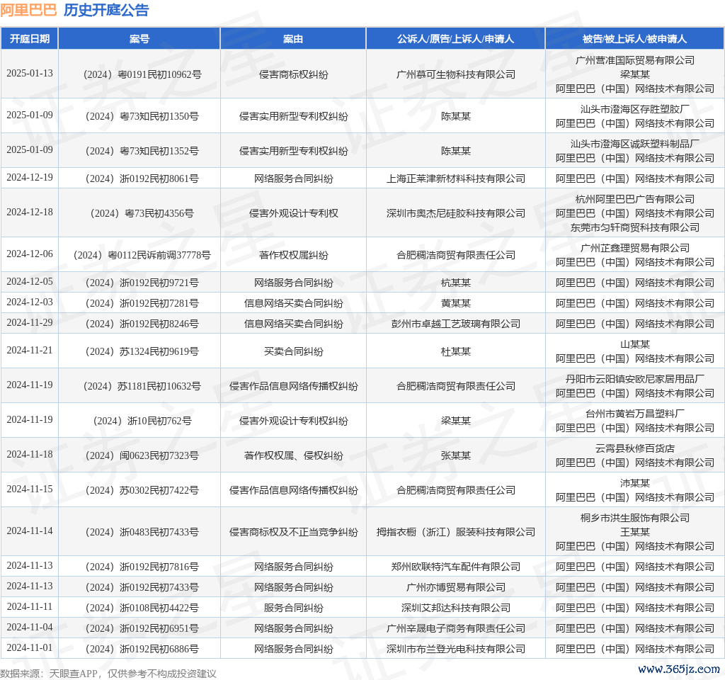Image resolution: width=725 pixels, height=680 pixels.
Task: Click defendant 汕头市澄海区诚跃塑料制品厂
Action: click(x=635, y=144)
